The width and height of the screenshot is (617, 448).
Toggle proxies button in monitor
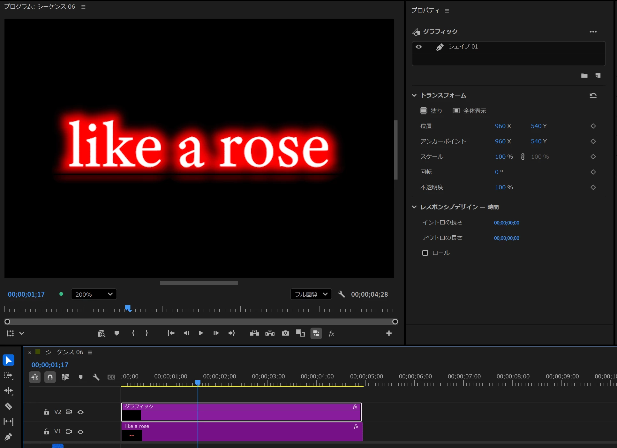316,333
